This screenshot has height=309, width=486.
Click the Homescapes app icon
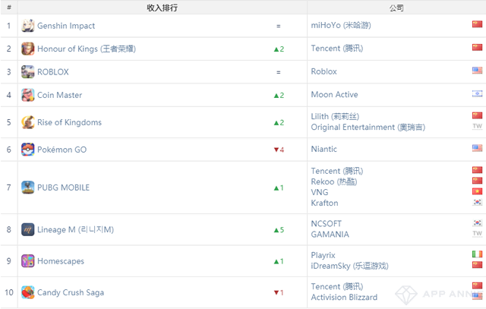tap(27, 261)
